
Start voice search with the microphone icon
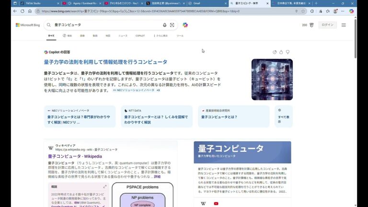click(x=164, y=25)
